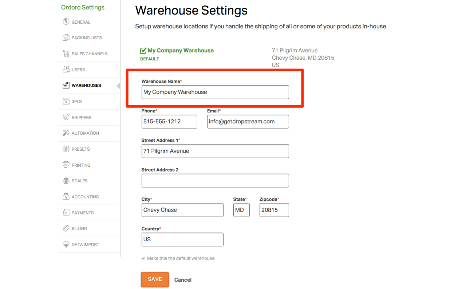Image resolution: width=474 pixels, height=289 pixels.
Task: Click the Phone input field
Action: coord(169,122)
